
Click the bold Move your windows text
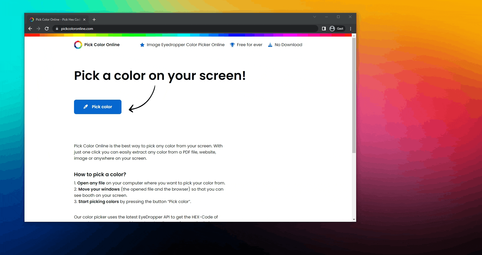click(x=99, y=189)
